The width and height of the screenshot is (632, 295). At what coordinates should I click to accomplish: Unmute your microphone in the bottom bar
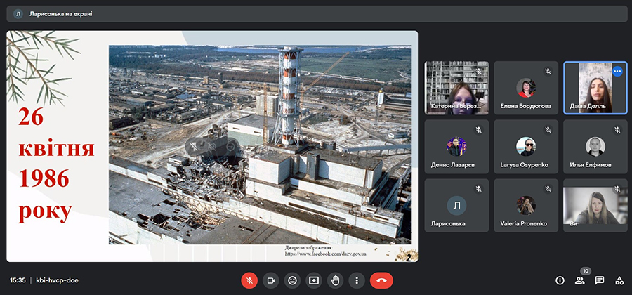pos(249,280)
